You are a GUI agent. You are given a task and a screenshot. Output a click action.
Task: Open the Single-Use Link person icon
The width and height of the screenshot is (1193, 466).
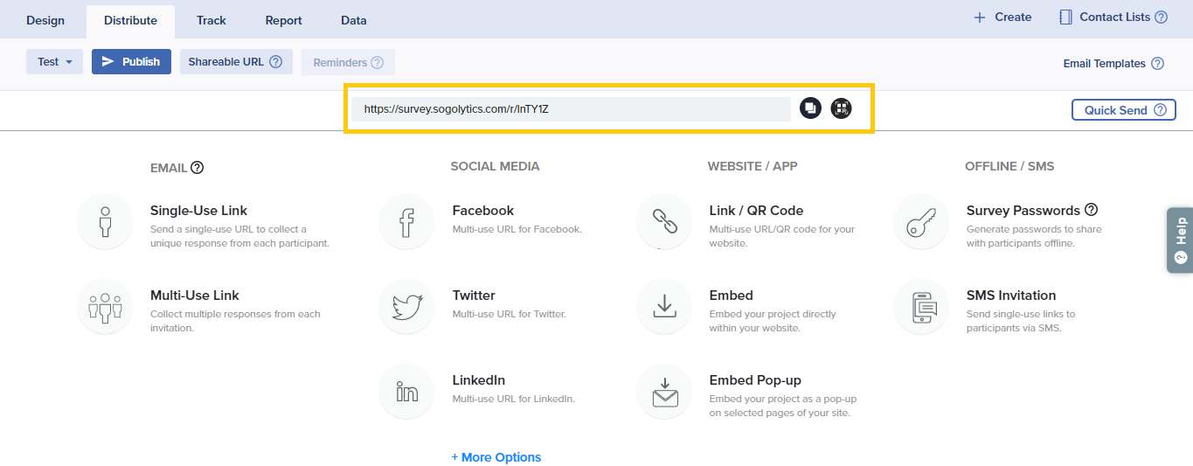pyautogui.click(x=105, y=222)
